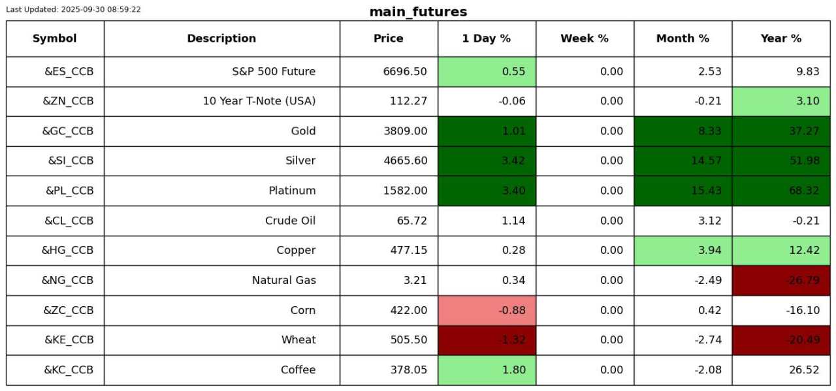Click Platinum's dark green 15.43 month cell
Viewport: 836px width, 391px height.
683,191
